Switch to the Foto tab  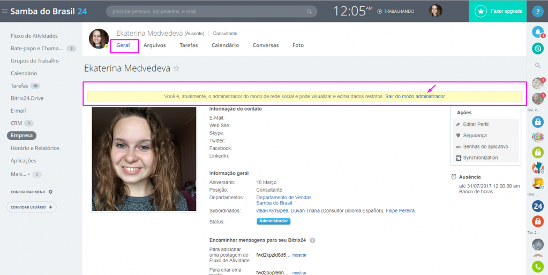298,45
